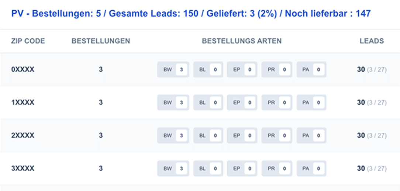Click the PV Bestellungen summary heading

click(x=191, y=14)
